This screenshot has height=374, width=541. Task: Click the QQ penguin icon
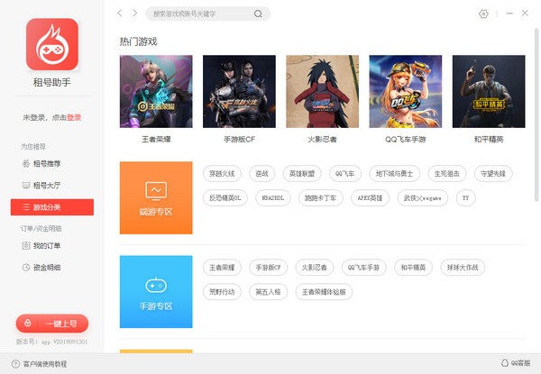pos(505,363)
